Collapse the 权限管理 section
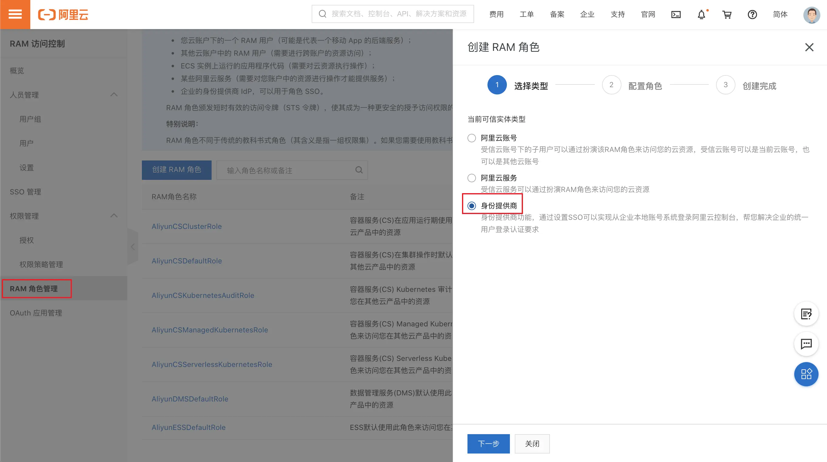 tap(114, 216)
